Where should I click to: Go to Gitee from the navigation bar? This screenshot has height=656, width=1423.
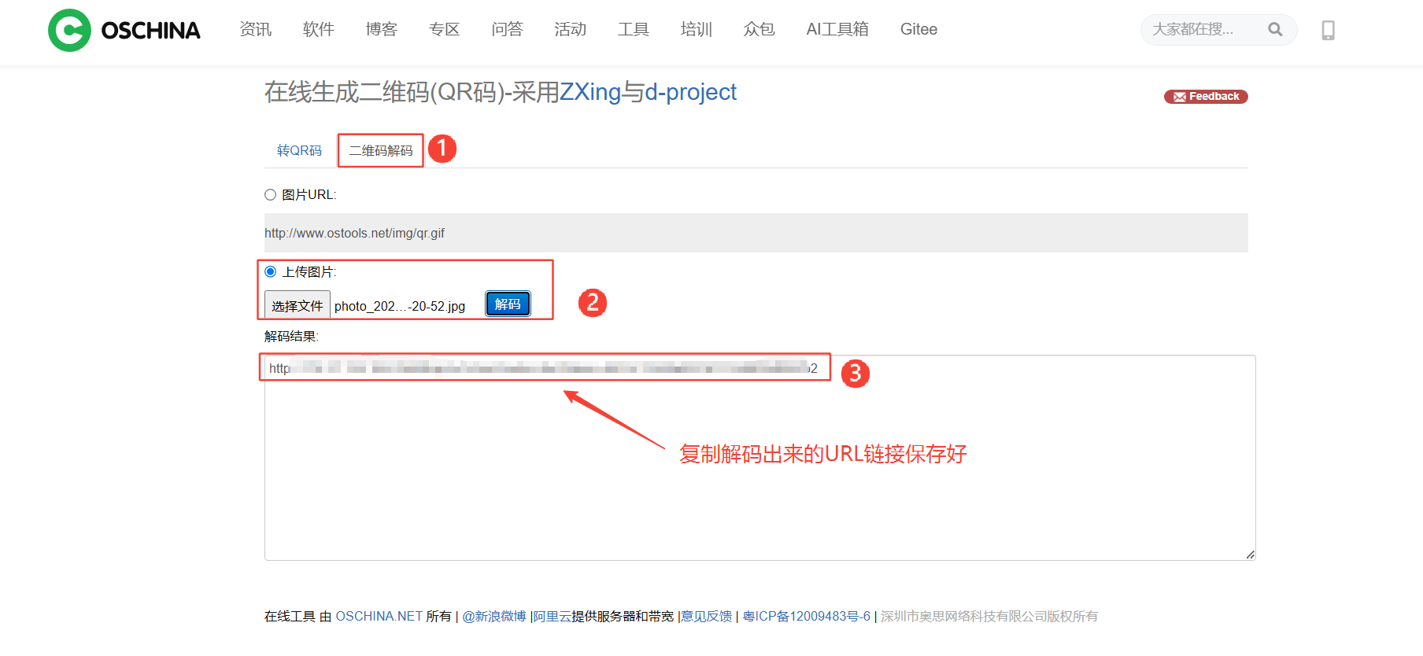(x=918, y=30)
